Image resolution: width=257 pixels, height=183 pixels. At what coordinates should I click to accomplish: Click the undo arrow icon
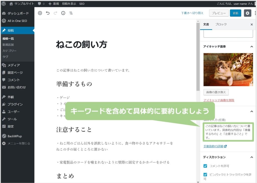point(48,13)
